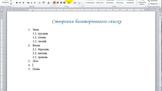
Task: Open the shading color dropdown arrow
Action: pyautogui.click(x=77, y=3)
